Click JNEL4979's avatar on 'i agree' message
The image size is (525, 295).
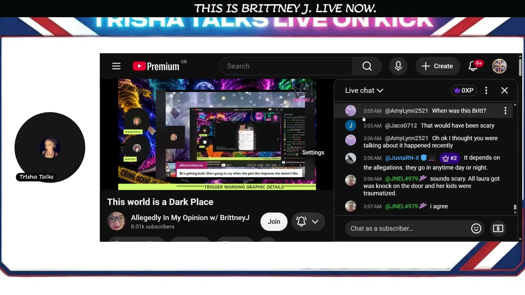click(351, 206)
